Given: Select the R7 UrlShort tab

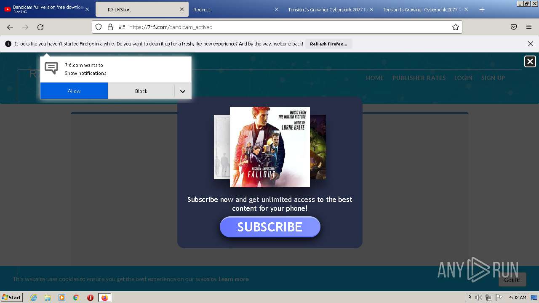Looking at the screenshot, I should point(141,9).
